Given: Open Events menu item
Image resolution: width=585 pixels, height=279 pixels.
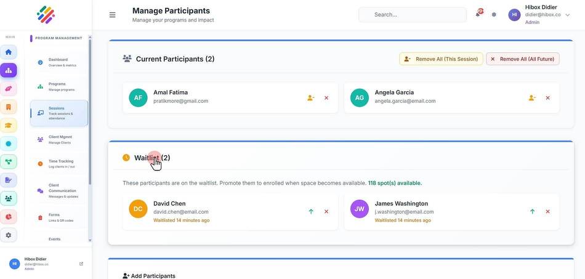Looking at the screenshot, I should [59, 239].
